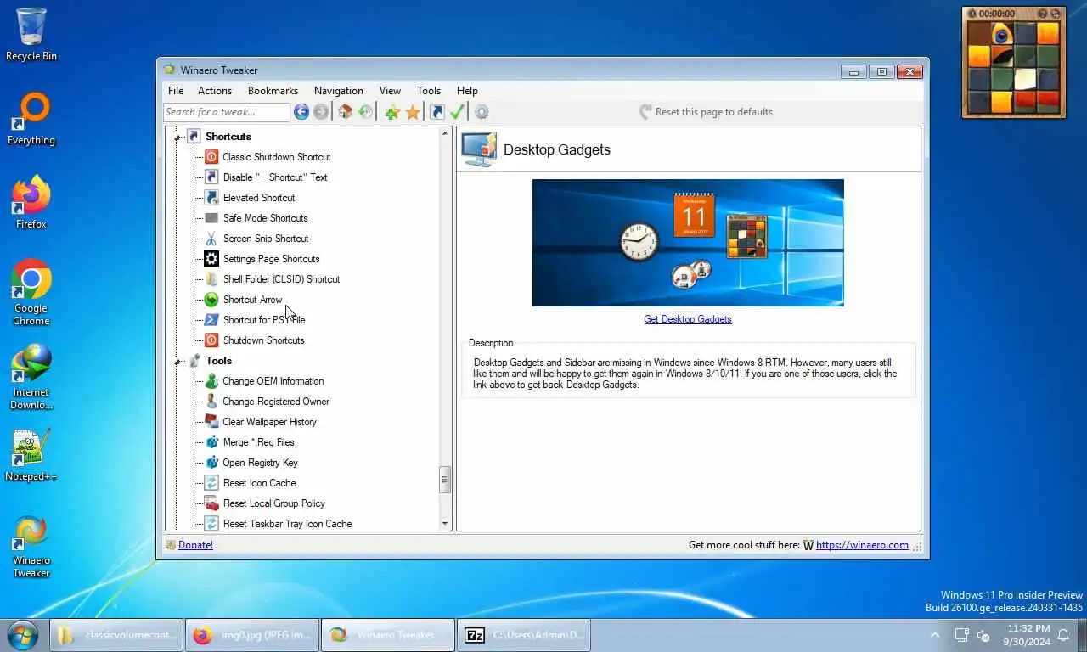
Task: Click the Open Registry Key icon
Action: coord(211,463)
